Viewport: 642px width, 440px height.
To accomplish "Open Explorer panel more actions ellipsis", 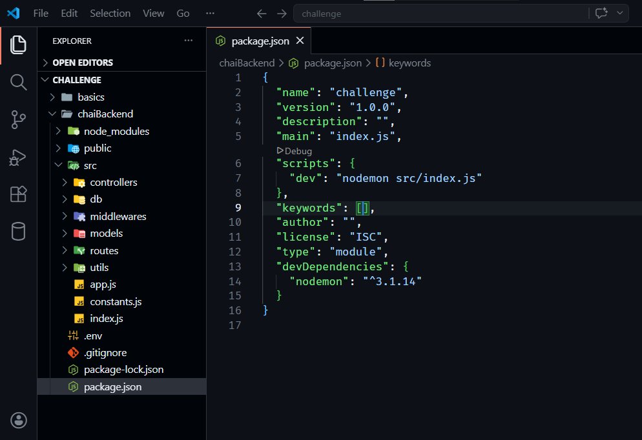I will coord(189,41).
